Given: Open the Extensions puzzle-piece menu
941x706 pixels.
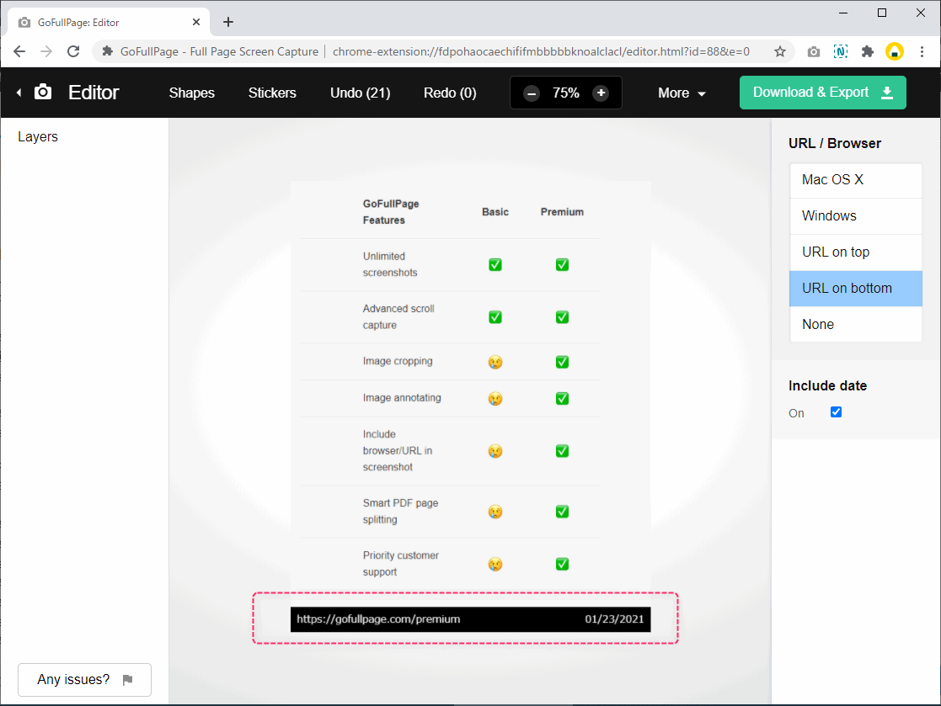Looking at the screenshot, I should [867, 51].
